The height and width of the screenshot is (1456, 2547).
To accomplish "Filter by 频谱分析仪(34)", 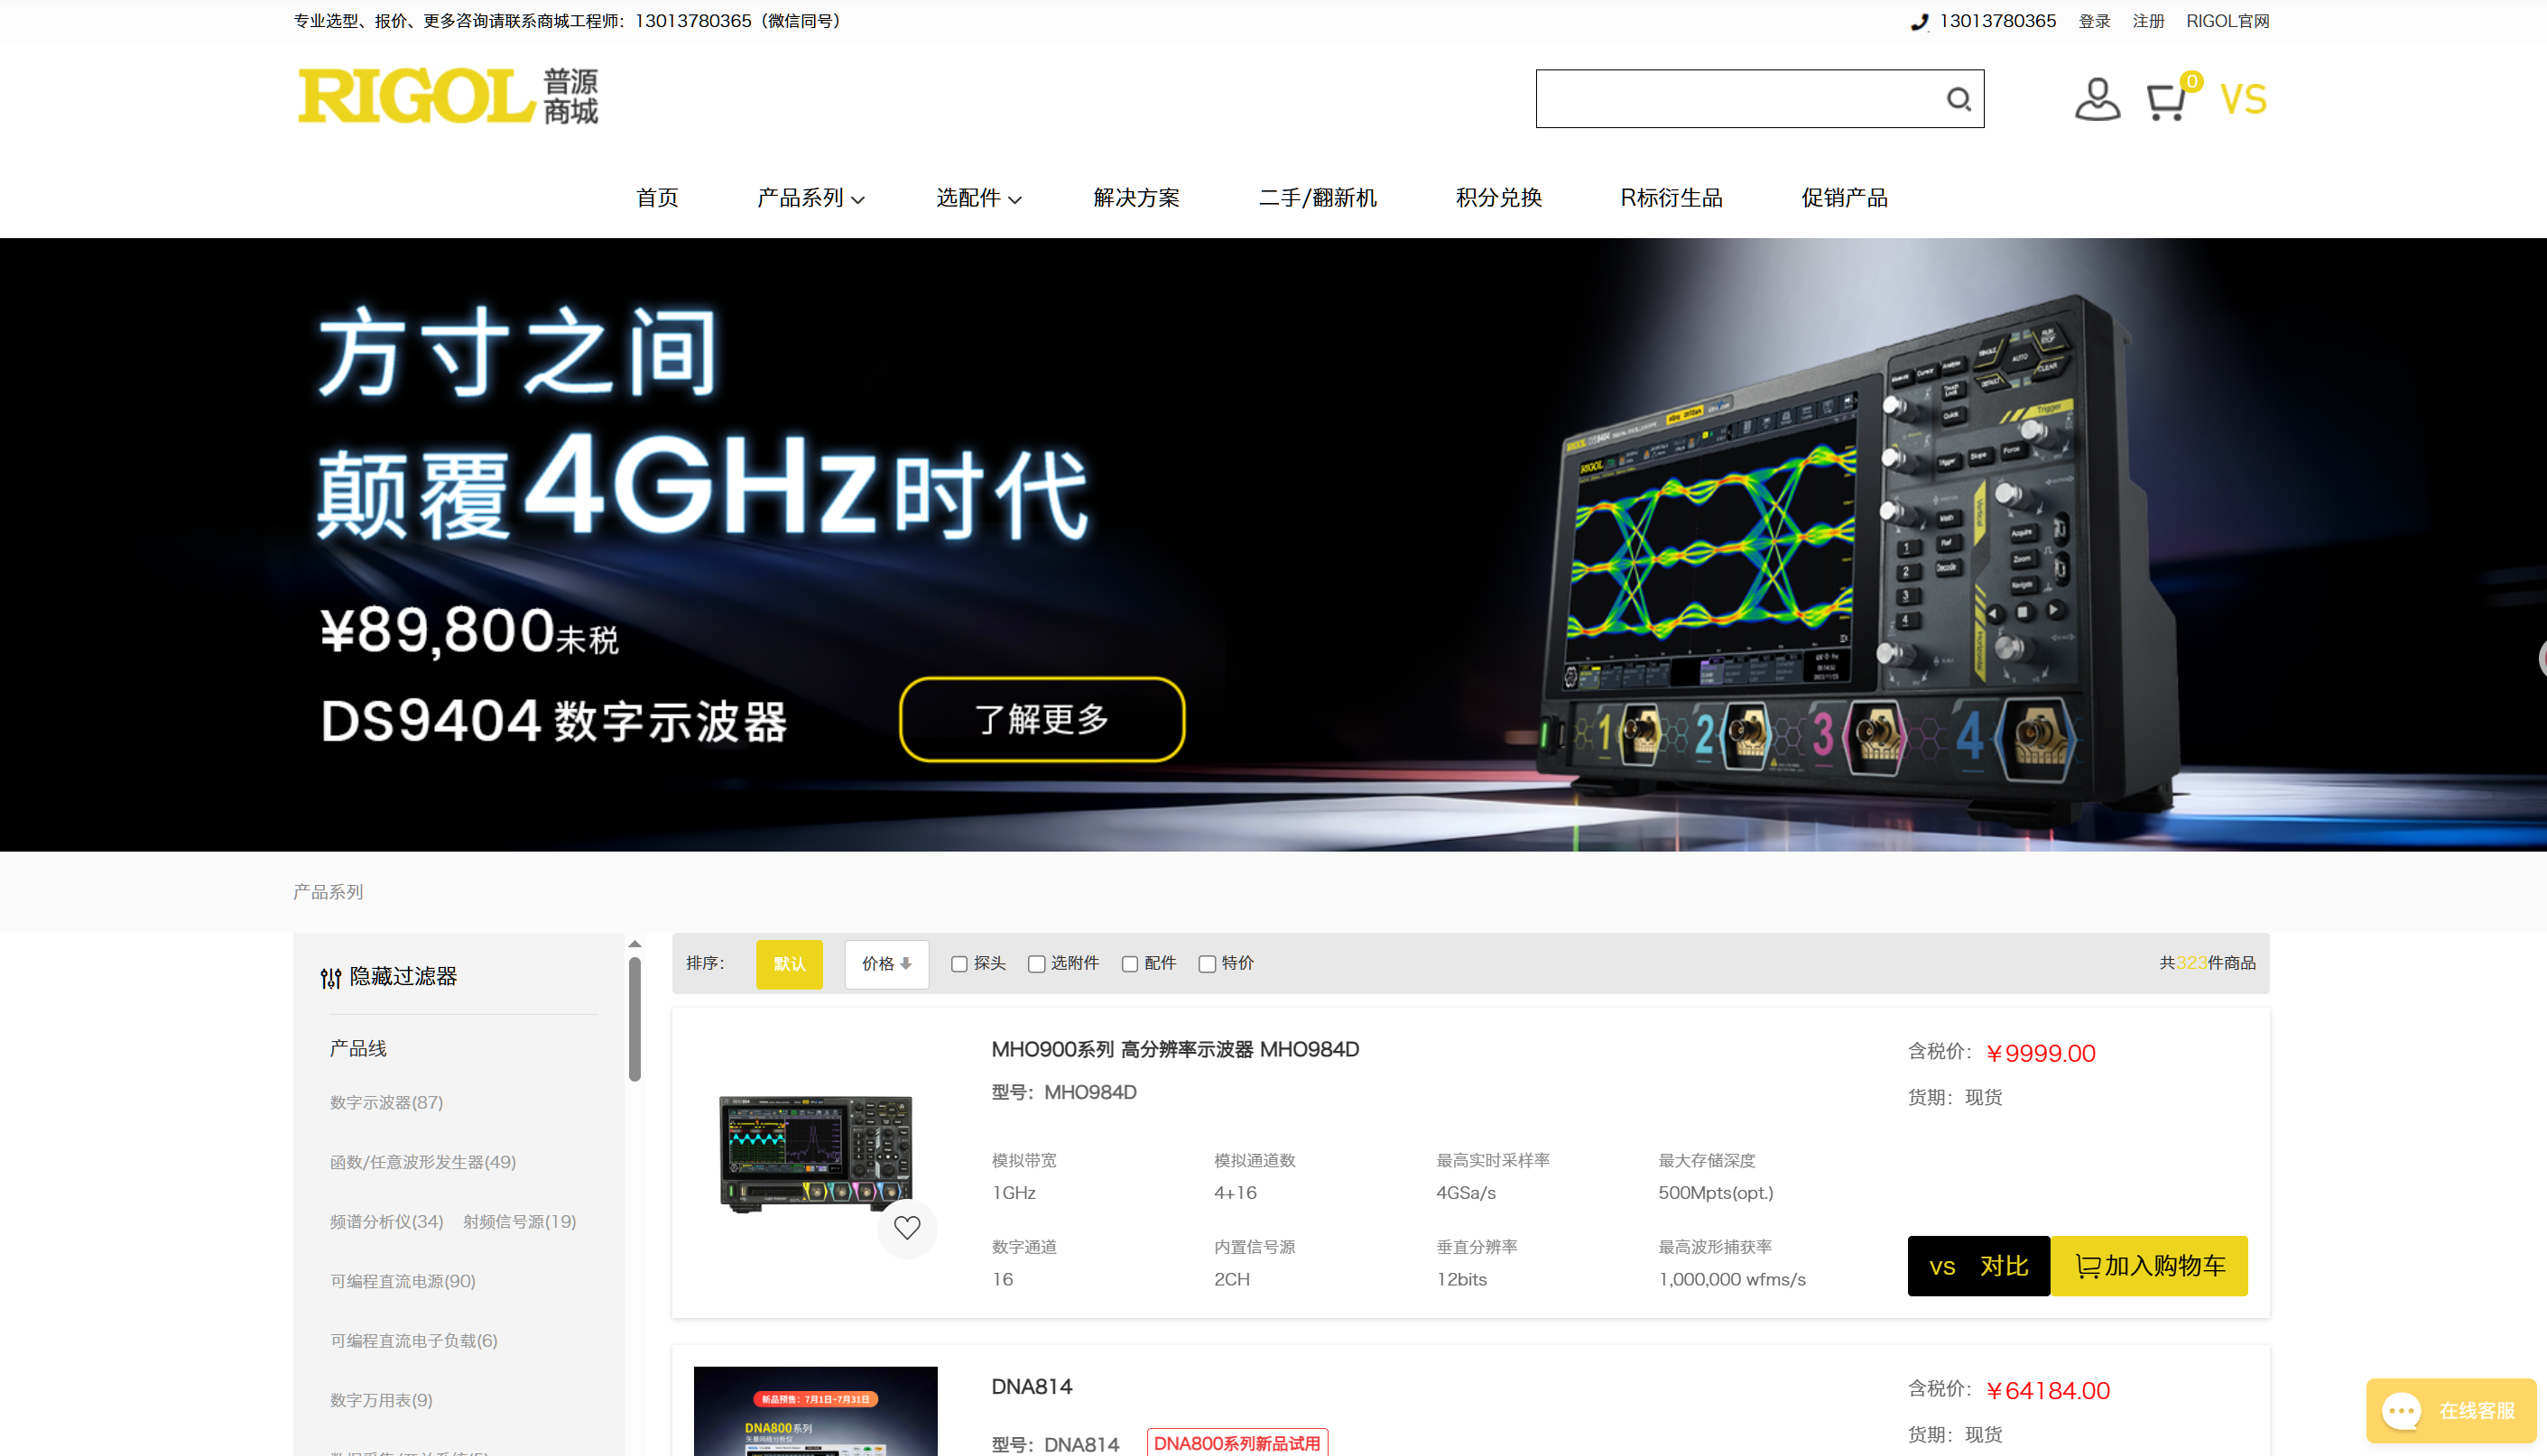I will (386, 1221).
